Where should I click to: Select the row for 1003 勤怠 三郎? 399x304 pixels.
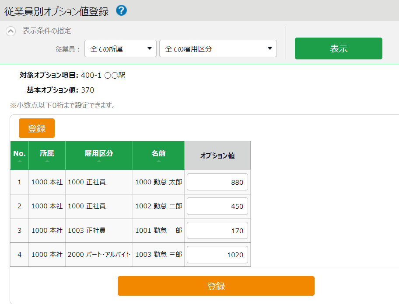click(158, 255)
